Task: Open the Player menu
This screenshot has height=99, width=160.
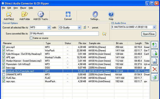Action: pos(23,8)
